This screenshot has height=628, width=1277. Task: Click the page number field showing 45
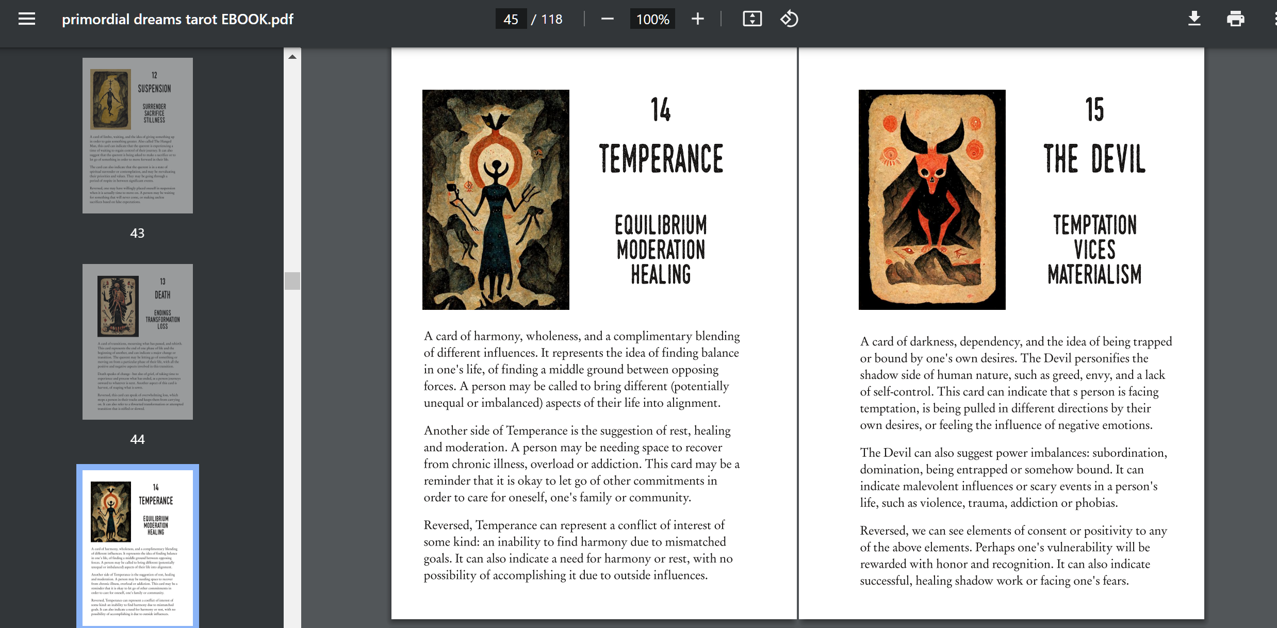click(511, 19)
